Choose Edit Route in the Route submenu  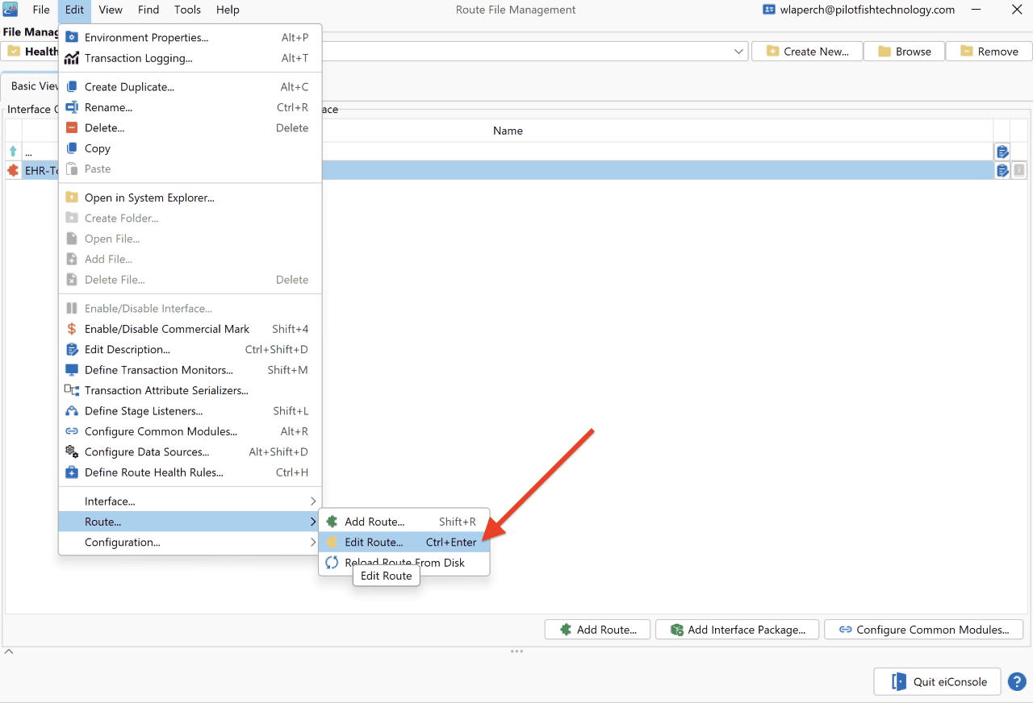point(404,543)
